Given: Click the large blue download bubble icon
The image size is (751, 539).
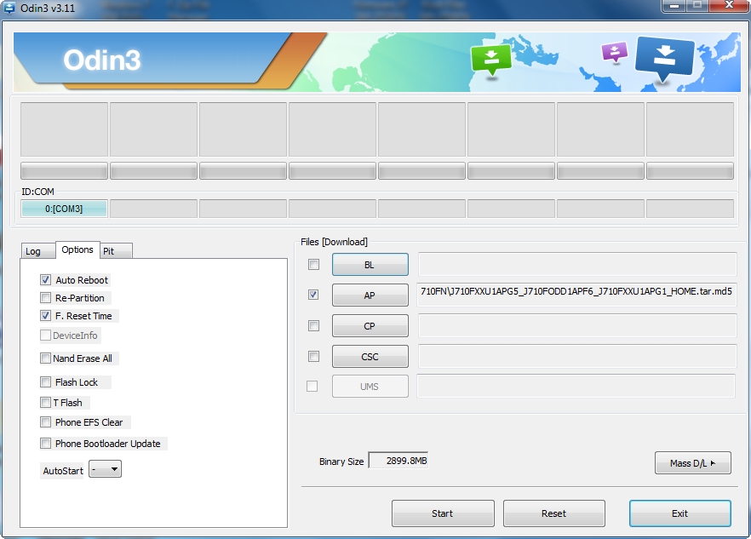Looking at the screenshot, I should [x=665, y=60].
